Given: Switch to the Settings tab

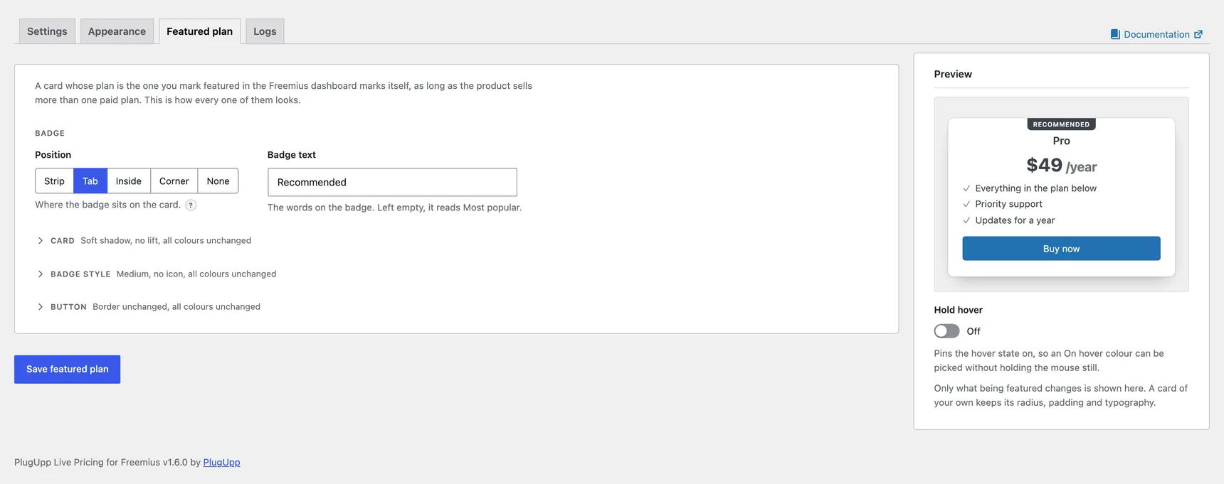Looking at the screenshot, I should (47, 31).
